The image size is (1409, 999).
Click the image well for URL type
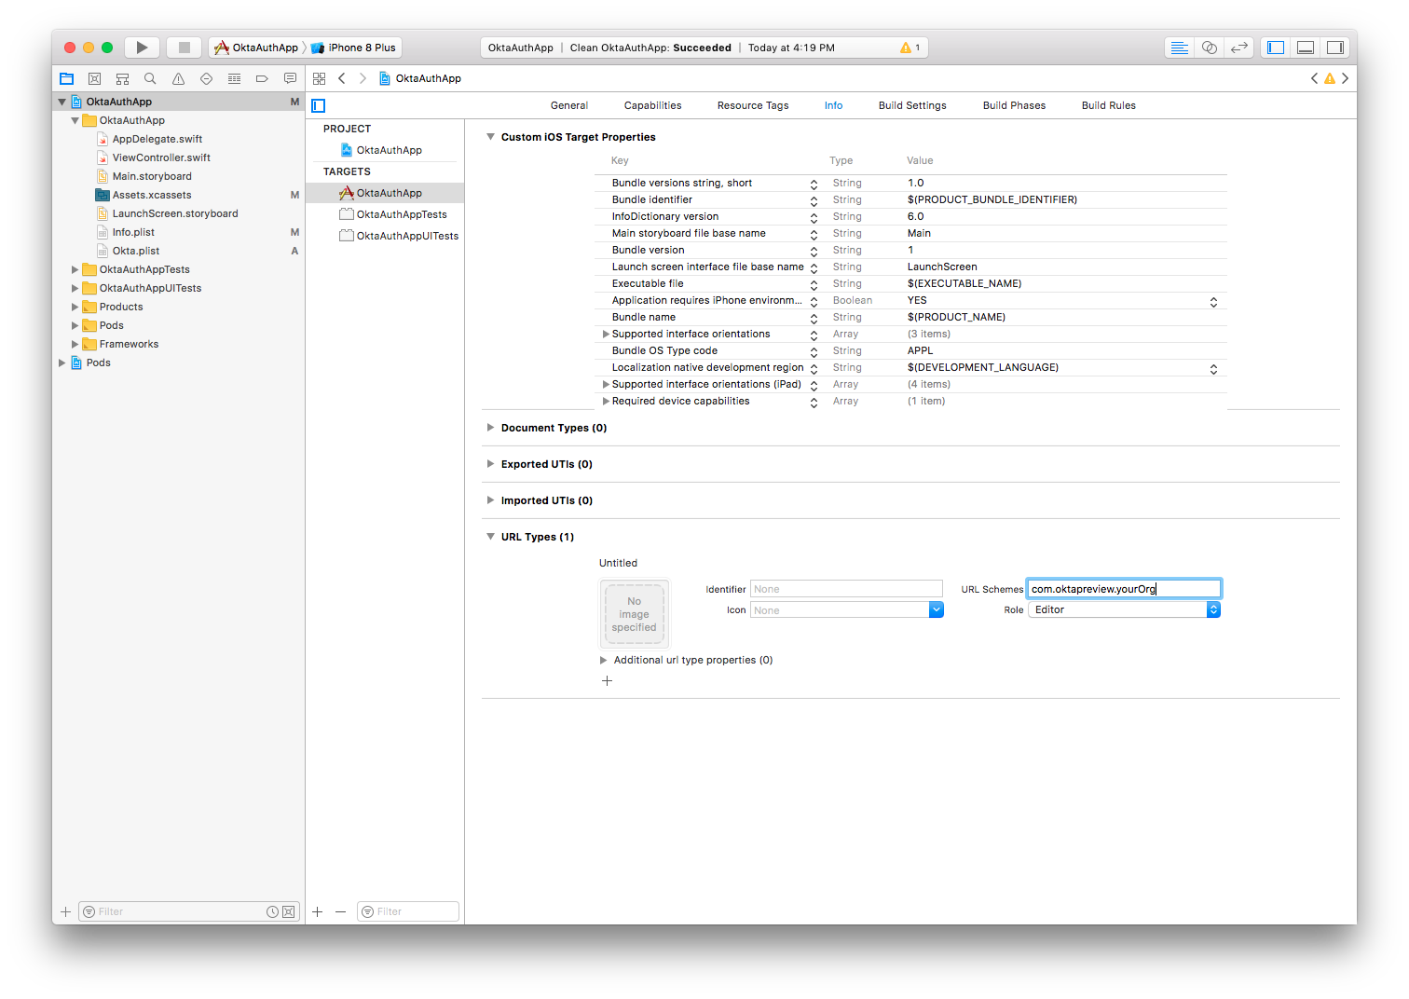click(x=634, y=614)
